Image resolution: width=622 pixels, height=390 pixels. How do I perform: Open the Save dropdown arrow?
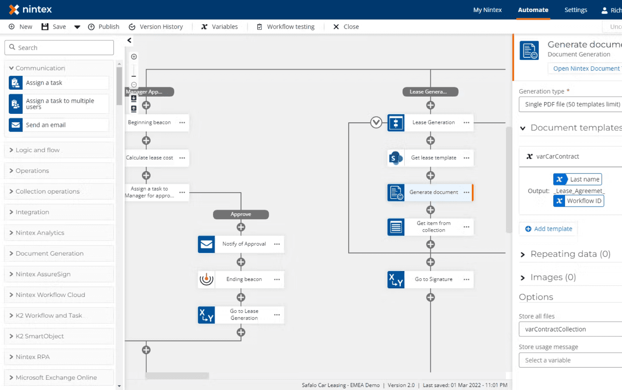point(77,26)
